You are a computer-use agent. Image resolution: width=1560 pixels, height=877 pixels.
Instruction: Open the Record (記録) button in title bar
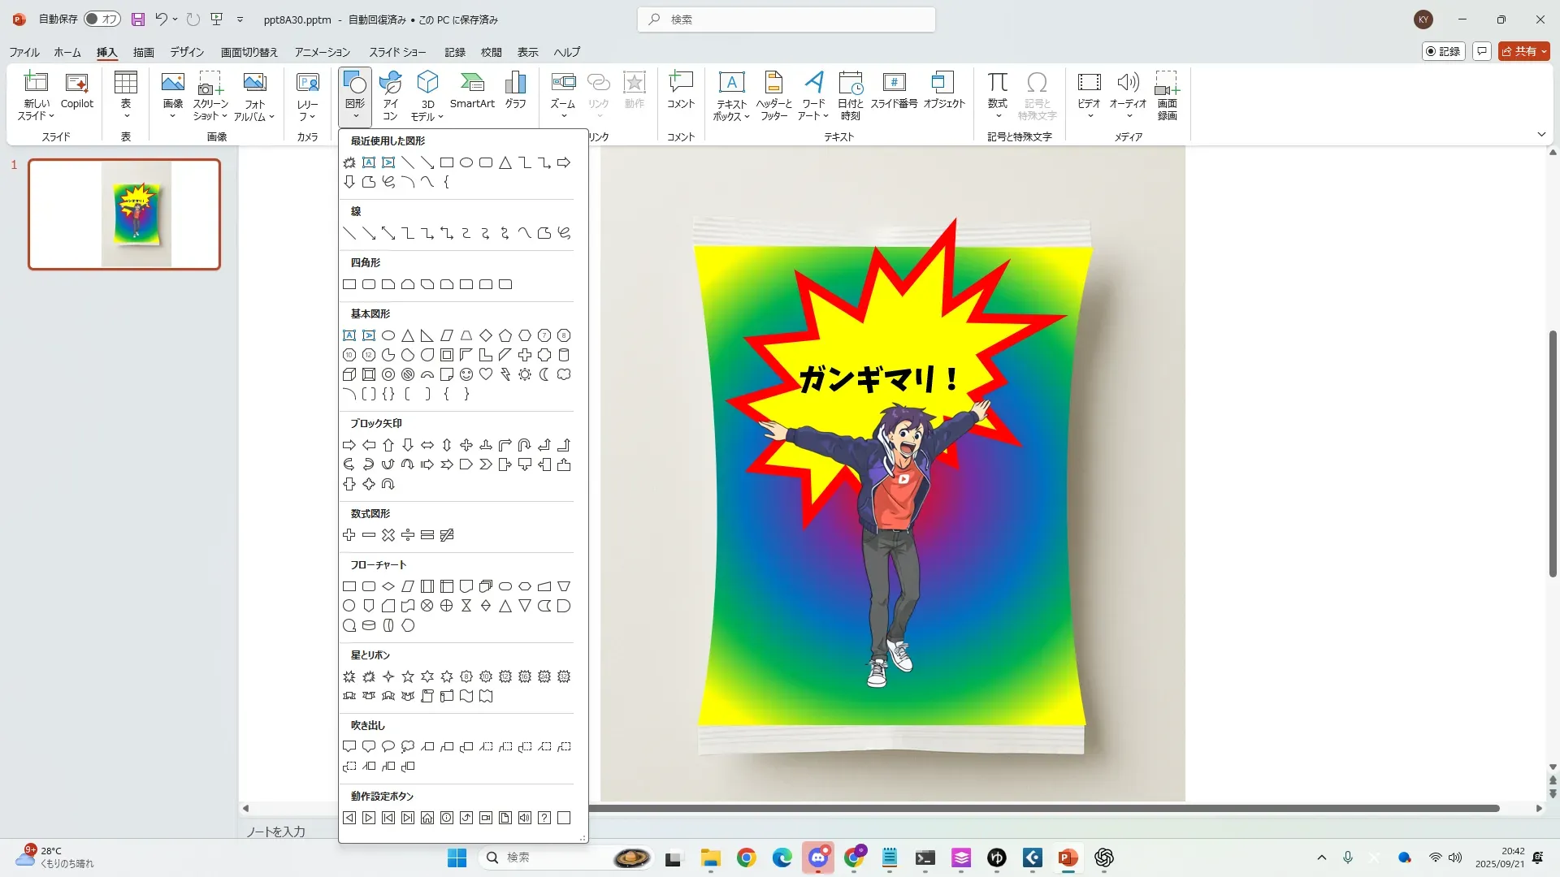1444,51
